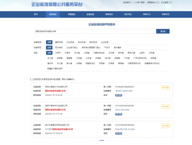This screenshot has height=145, width=192.
Task: Filter standard type by 地方标准
Action: (x=82, y=42)
